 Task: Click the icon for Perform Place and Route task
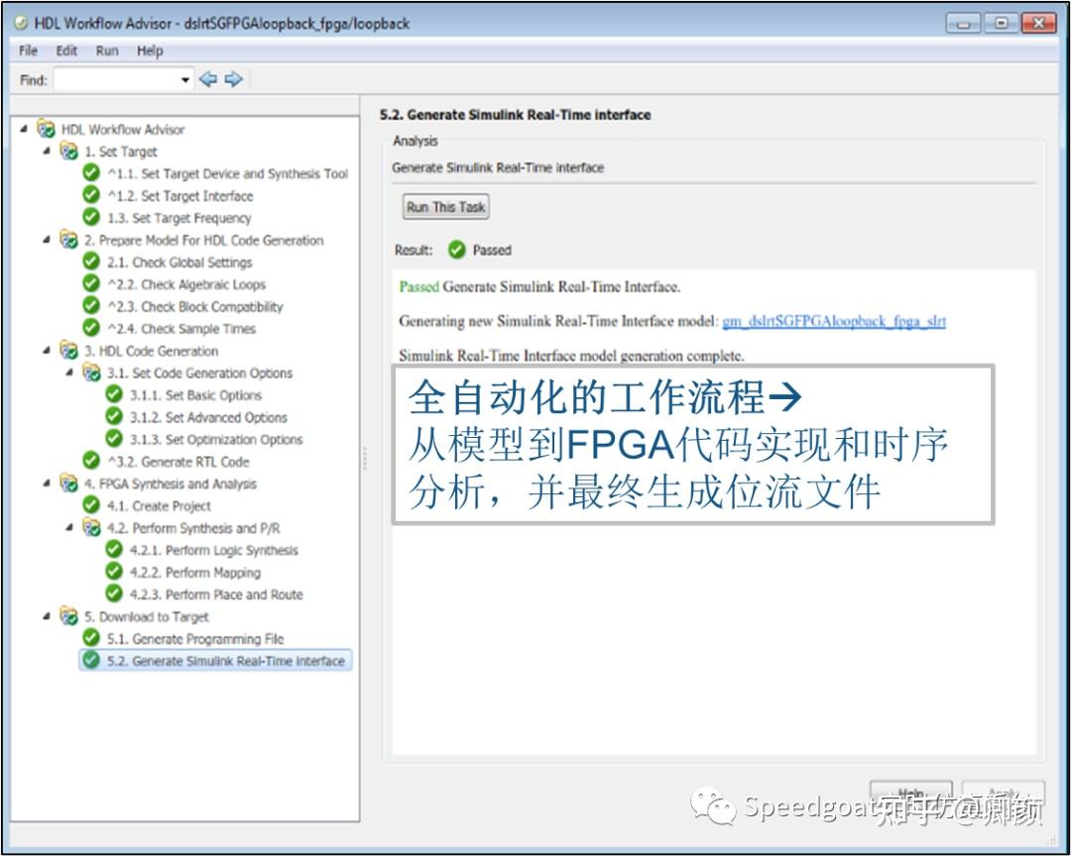coord(112,594)
